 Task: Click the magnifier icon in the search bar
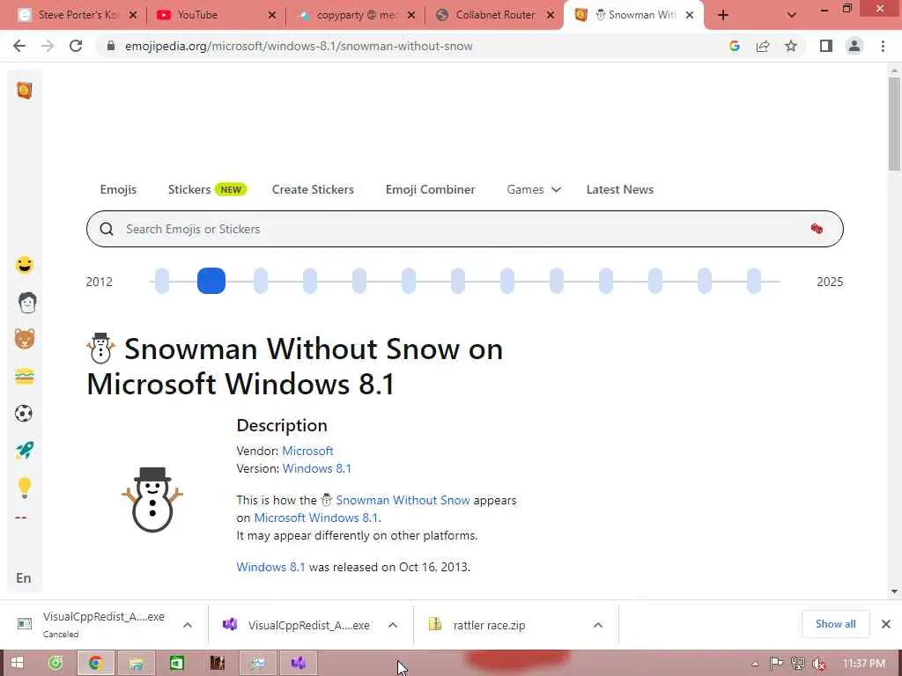coord(107,229)
